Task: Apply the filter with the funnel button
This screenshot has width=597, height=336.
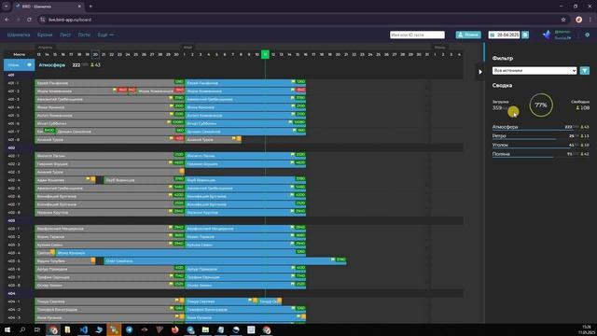Action: point(585,71)
